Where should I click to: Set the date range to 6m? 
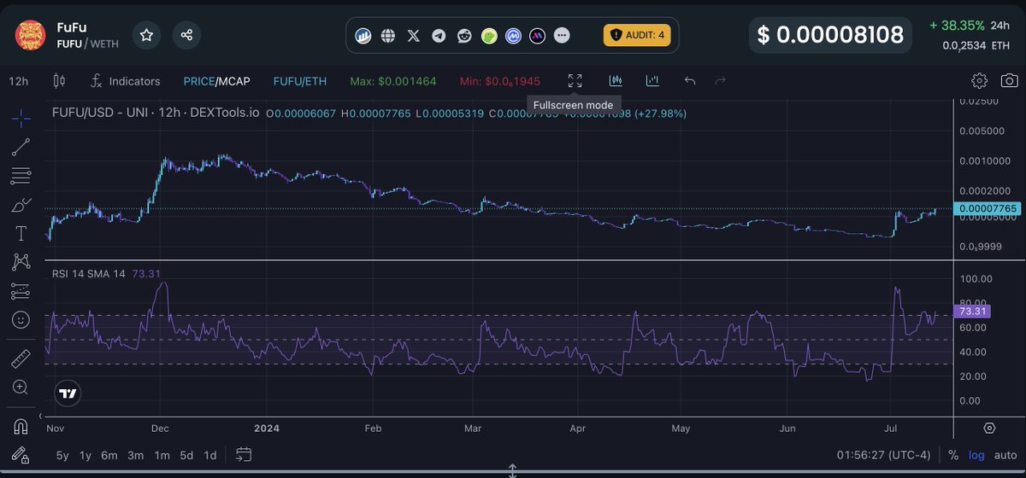coord(109,455)
